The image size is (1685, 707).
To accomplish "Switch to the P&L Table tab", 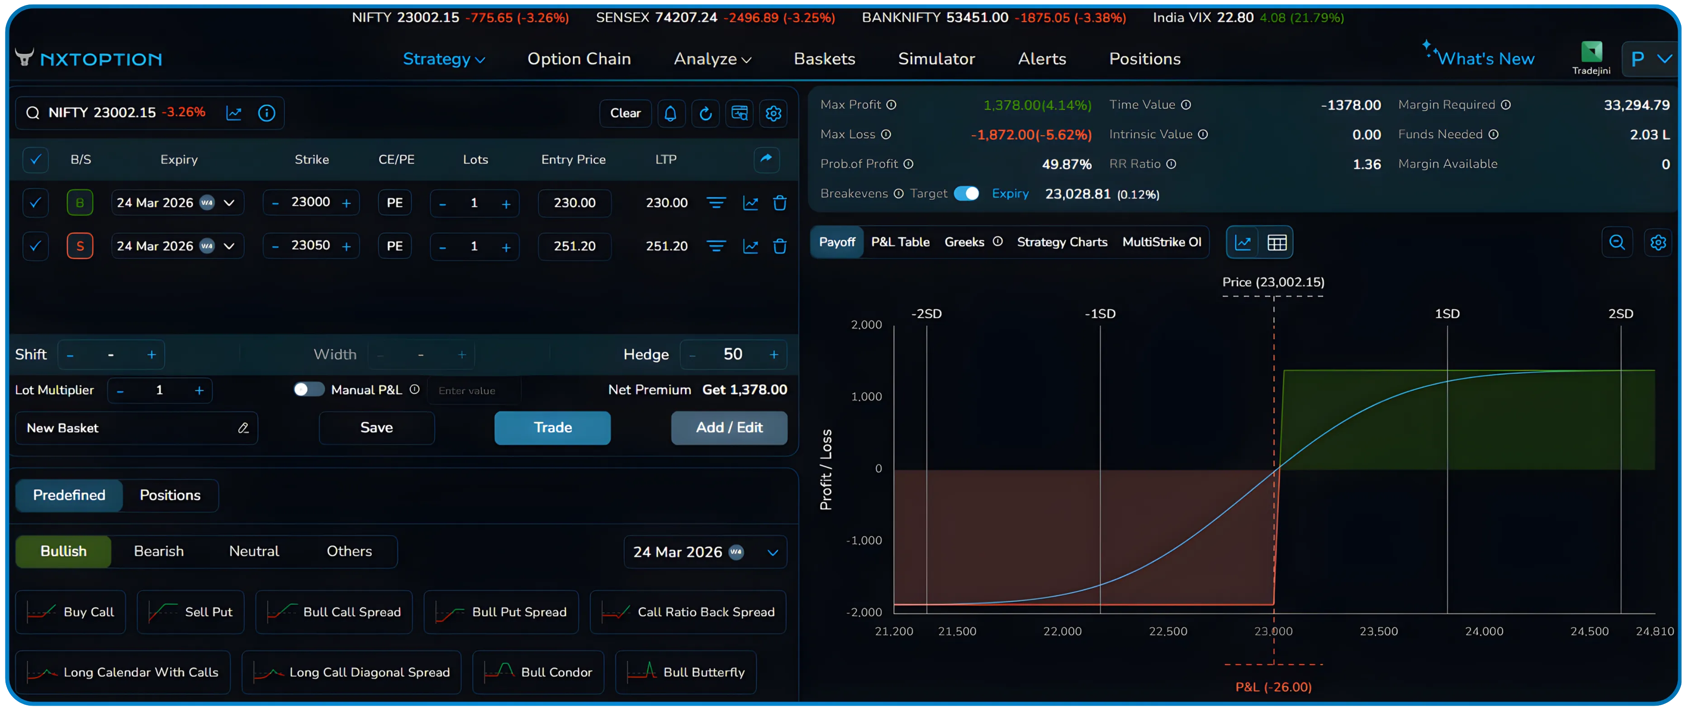I will [900, 242].
